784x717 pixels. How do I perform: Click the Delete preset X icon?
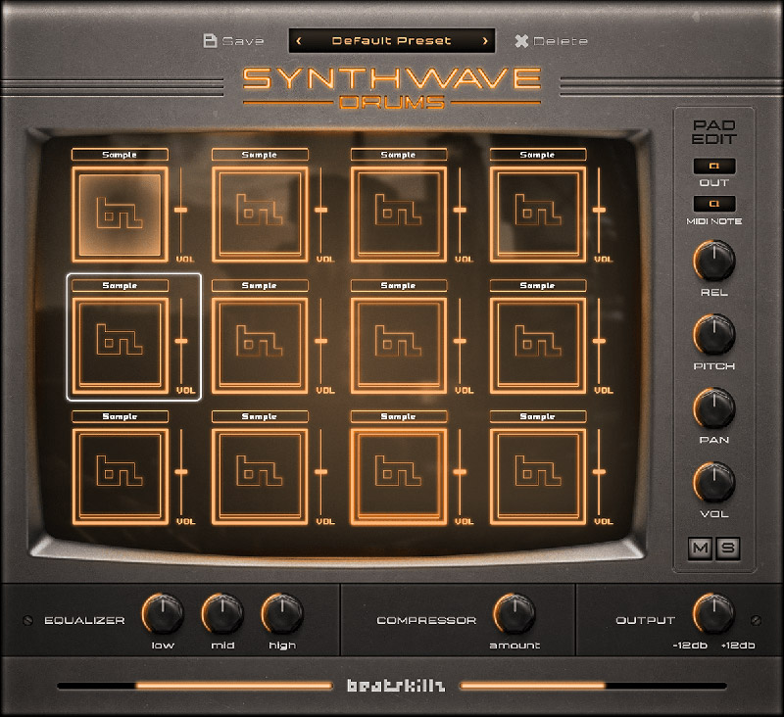pyautogui.click(x=521, y=41)
